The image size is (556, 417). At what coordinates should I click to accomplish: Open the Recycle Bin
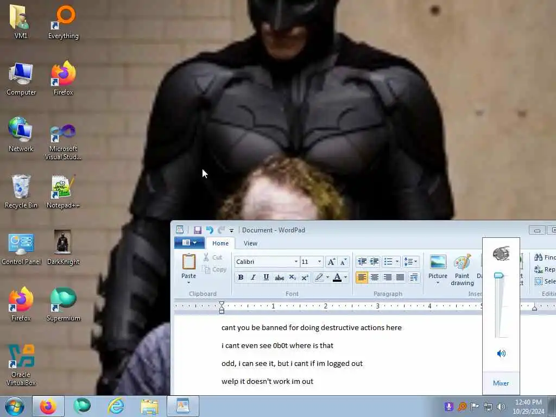tap(21, 192)
